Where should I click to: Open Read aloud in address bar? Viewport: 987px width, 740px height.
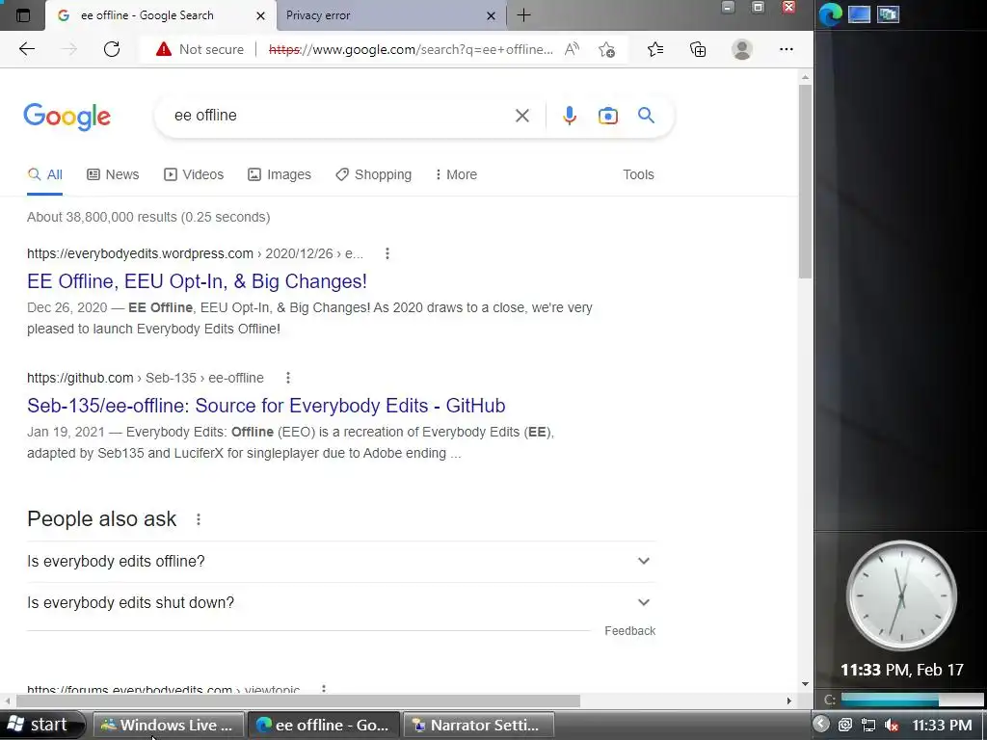[x=572, y=49]
